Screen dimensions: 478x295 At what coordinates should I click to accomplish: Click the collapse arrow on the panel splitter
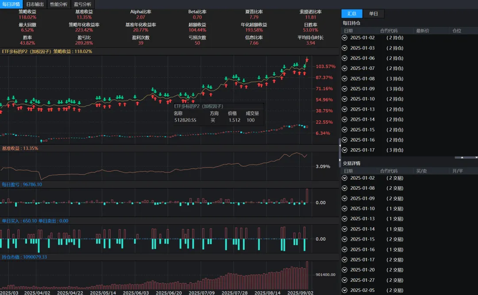click(x=340, y=146)
